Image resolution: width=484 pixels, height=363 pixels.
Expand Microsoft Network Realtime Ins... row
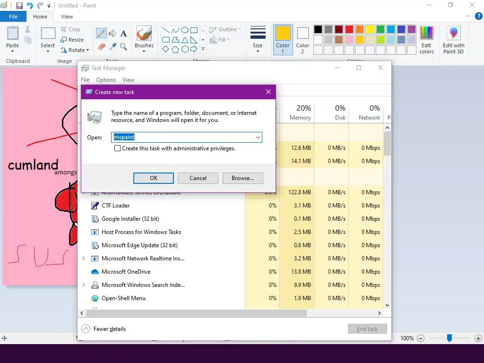pos(83,259)
